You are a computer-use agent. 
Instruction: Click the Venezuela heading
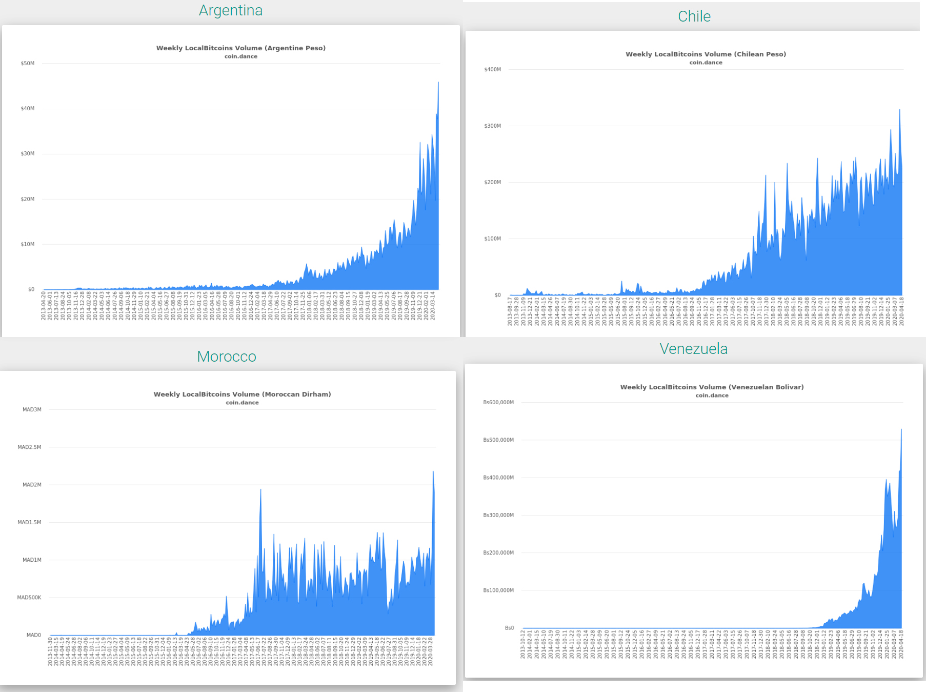[x=694, y=349]
